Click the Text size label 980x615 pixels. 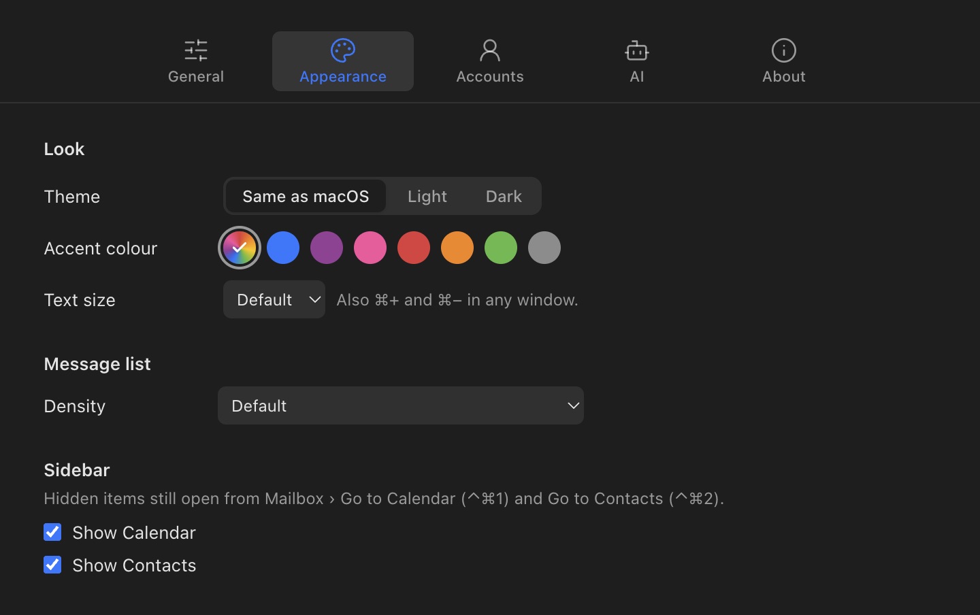tap(80, 300)
